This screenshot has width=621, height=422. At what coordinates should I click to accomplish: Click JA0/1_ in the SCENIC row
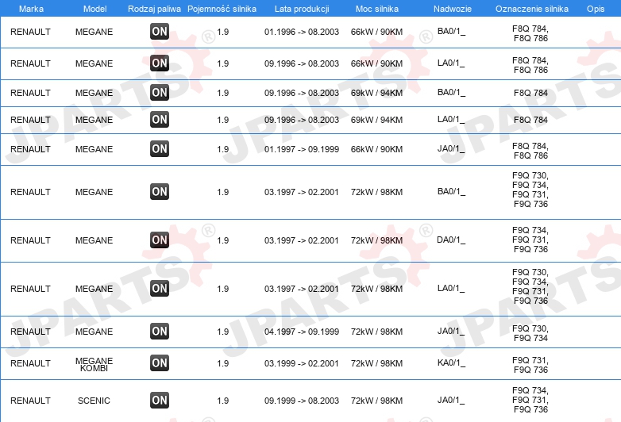click(x=451, y=401)
